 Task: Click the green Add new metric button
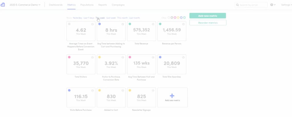(x=208, y=16)
